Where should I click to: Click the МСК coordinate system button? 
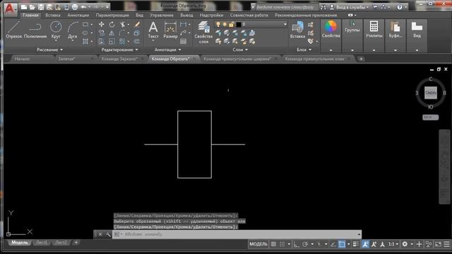[430, 117]
